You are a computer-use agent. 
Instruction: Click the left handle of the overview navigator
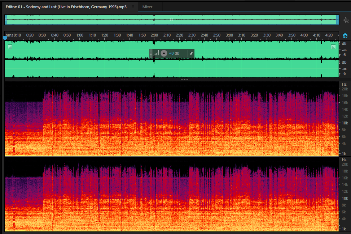pos(6,20)
